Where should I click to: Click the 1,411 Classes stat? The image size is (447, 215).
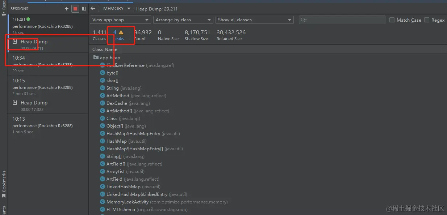(100, 35)
